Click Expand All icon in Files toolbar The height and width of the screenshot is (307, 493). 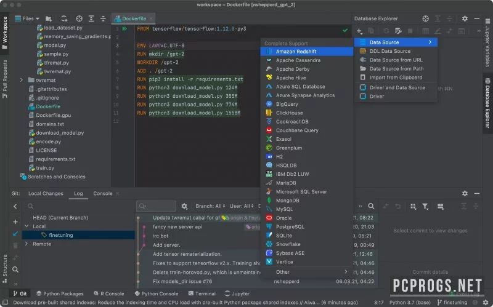[x=91, y=18]
